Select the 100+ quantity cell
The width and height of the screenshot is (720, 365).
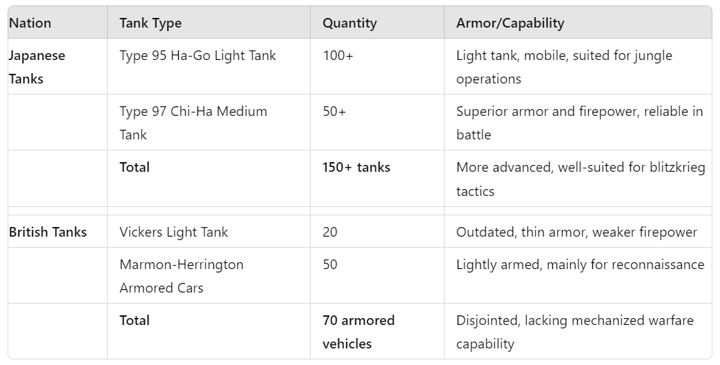click(377, 66)
